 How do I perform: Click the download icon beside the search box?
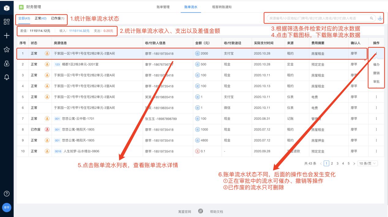tap(380, 18)
